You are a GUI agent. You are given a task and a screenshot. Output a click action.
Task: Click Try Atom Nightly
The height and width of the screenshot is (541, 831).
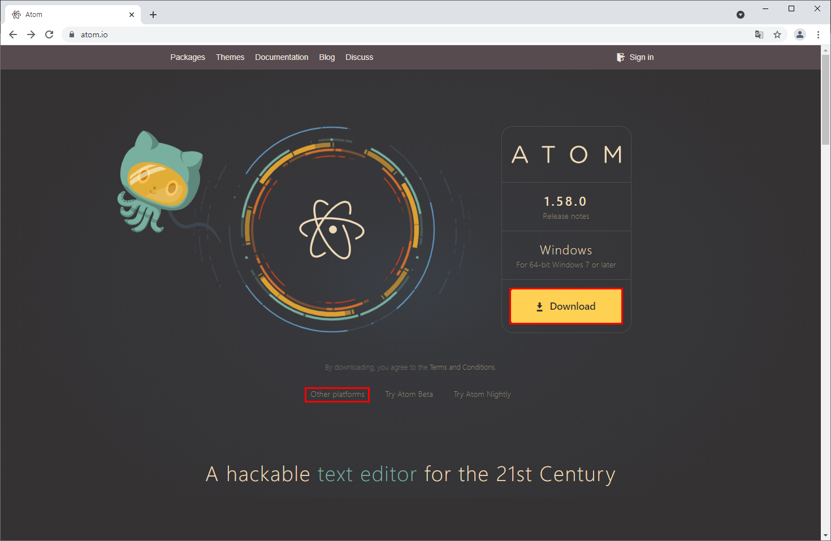(482, 395)
